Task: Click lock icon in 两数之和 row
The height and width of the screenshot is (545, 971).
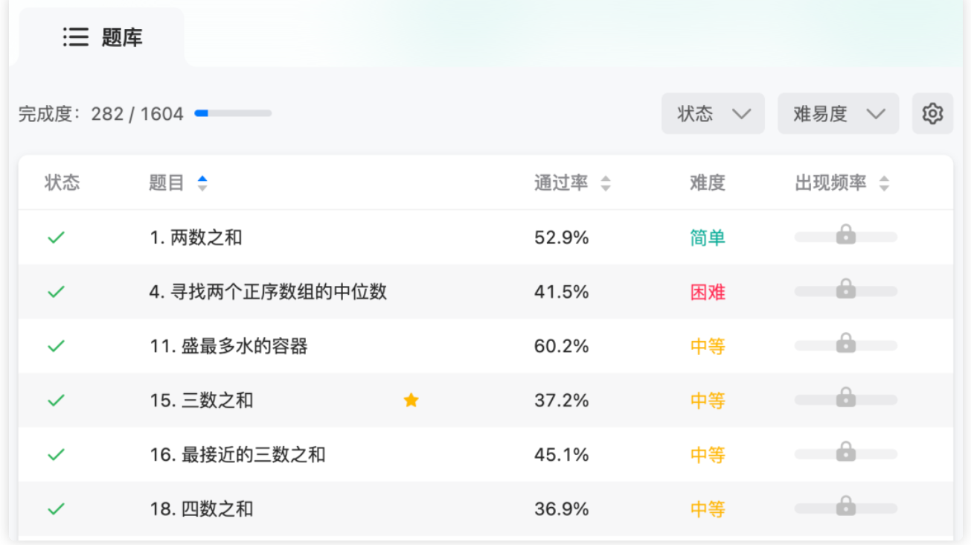Action: click(845, 235)
